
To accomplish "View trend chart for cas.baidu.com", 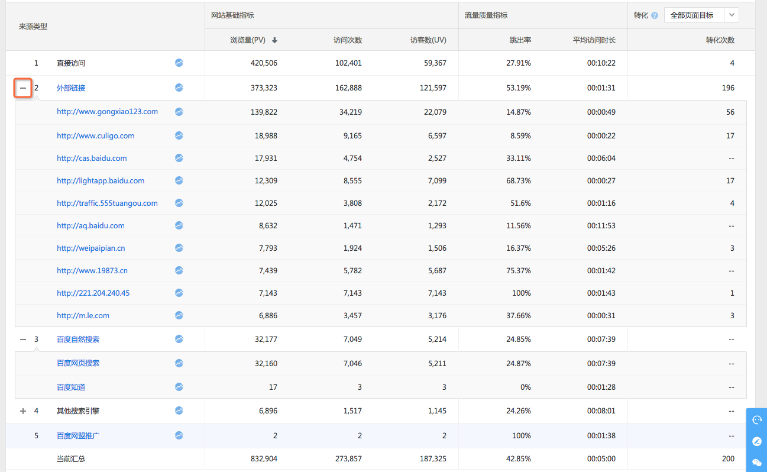I will coord(179,158).
